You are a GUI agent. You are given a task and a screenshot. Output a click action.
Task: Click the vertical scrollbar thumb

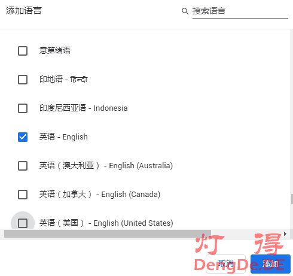click(x=292, y=199)
